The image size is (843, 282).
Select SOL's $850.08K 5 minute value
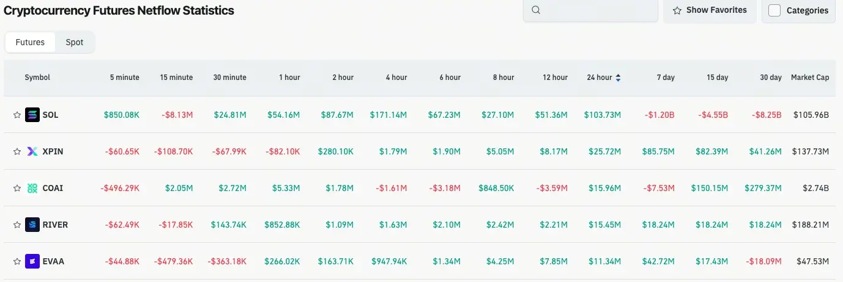[x=121, y=115]
